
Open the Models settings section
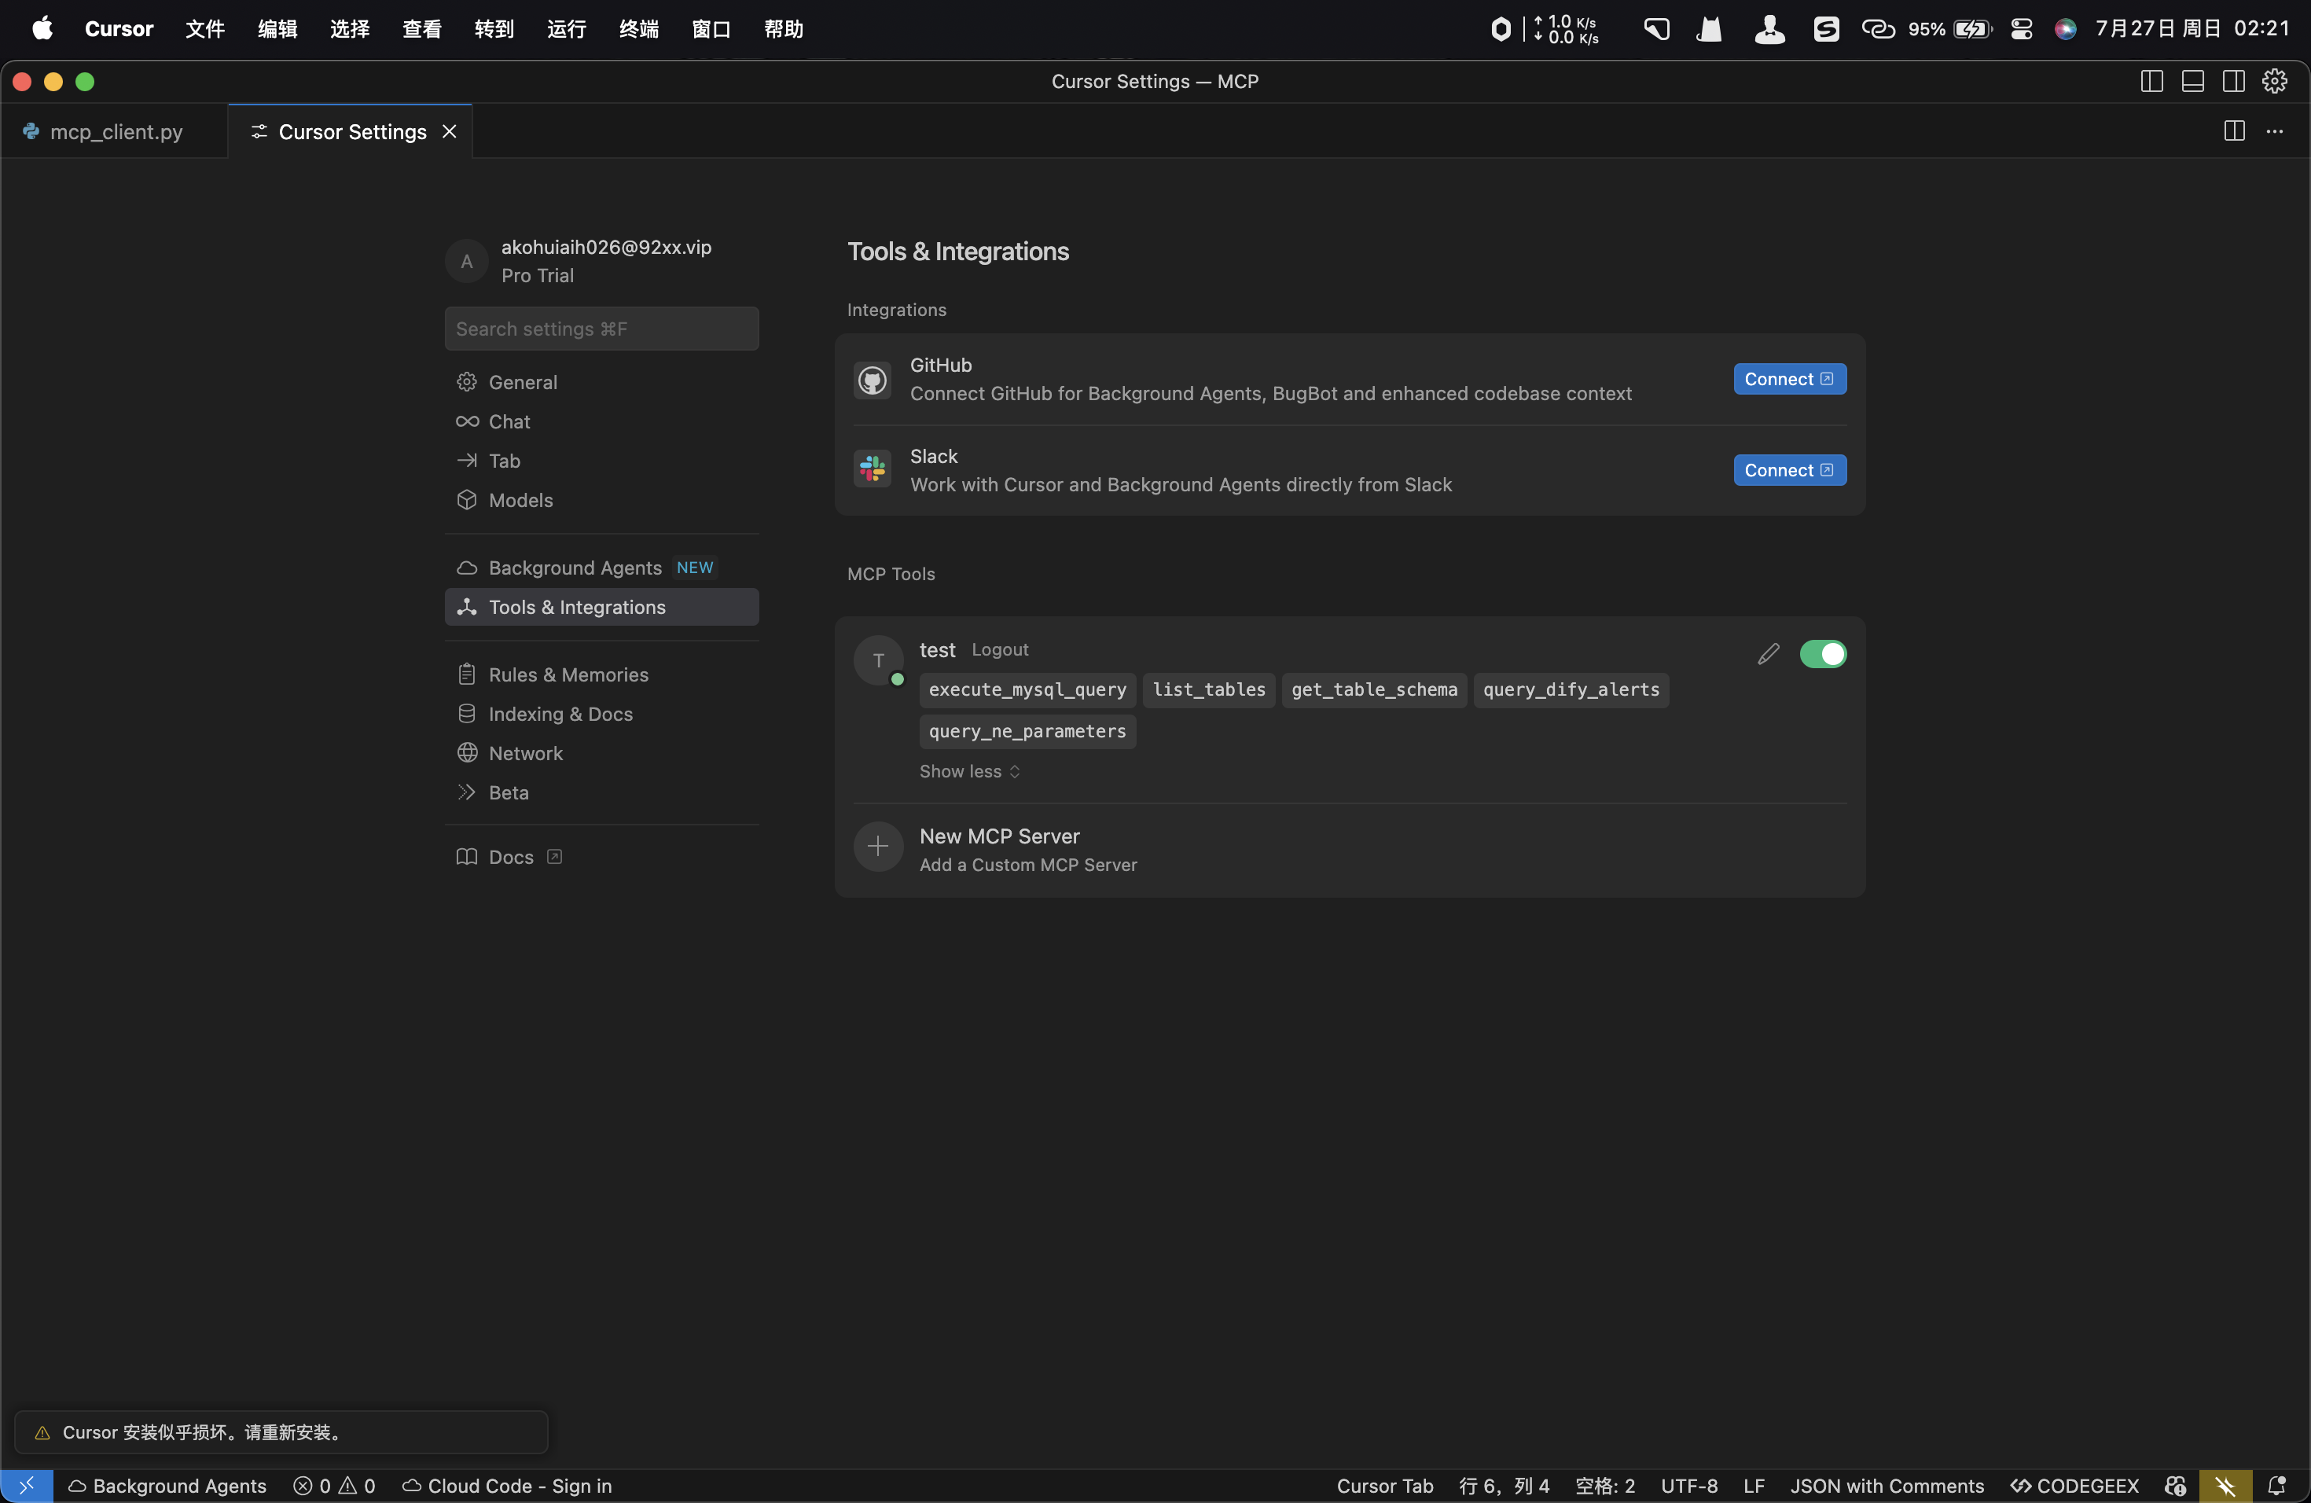[520, 500]
